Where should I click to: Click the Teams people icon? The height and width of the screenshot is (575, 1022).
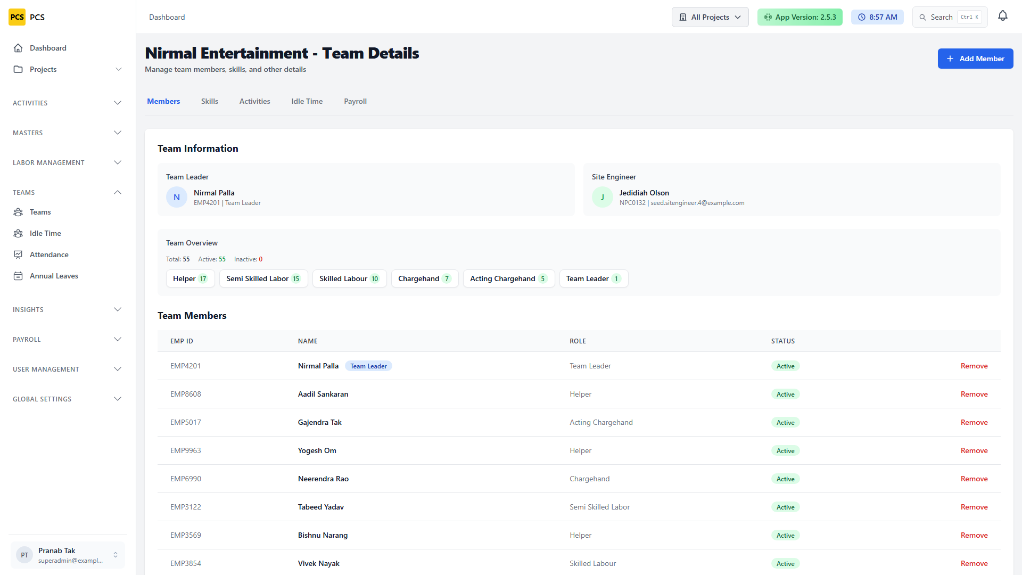point(18,212)
